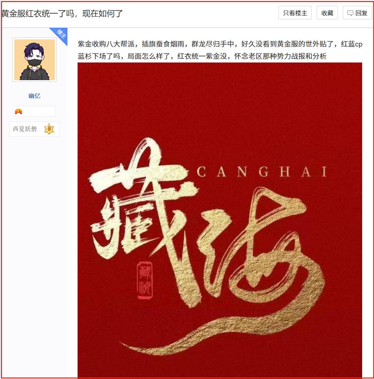
Task: Open the poster's masked avatar image
Action: tap(35, 60)
